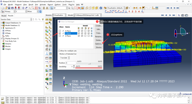Image resolution: width=192 pixels, height=104 pixels.
Task: Open new model database icon
Action: click(x=3, y=8)
